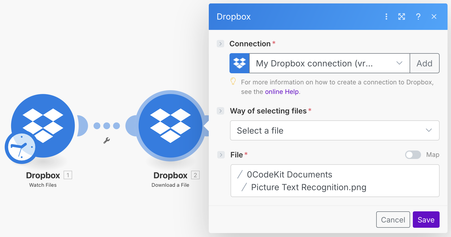Click module number badge 1
Viewport: 451px width, 237px height.
click(68, 175)
